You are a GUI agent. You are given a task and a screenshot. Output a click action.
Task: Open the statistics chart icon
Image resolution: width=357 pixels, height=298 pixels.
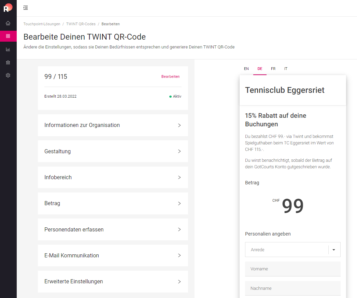click(x=8, y=49)
